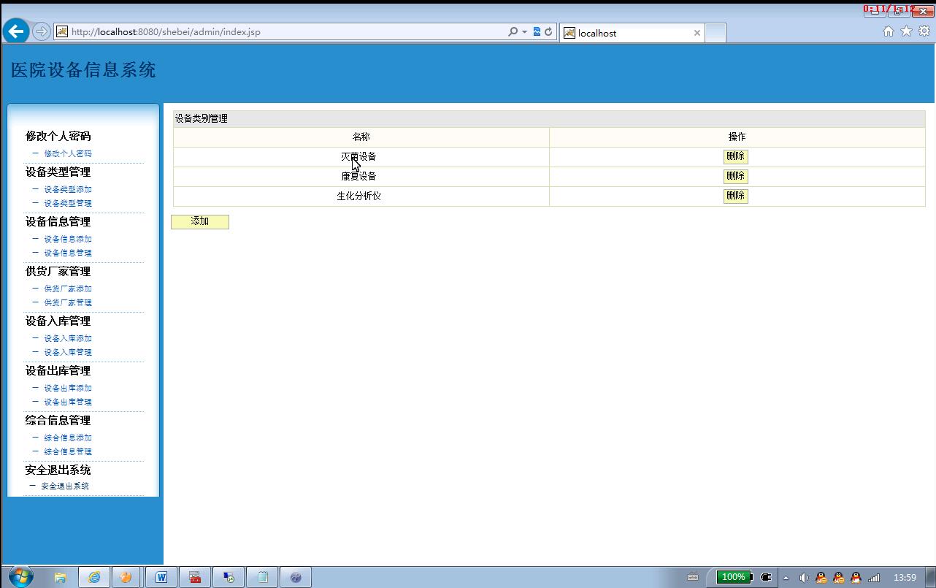Open File Explorer from the taskbar
This screenshot has height=588, width=936.
point(61,577)
